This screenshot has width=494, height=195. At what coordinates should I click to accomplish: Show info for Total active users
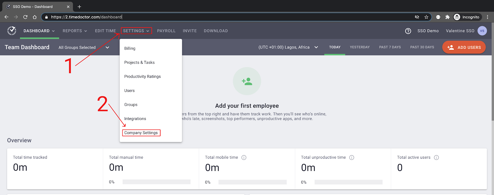click(x=436, y=157)
